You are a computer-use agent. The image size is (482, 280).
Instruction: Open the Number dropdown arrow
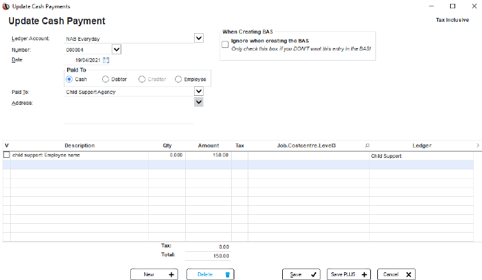click(x=116, y=49)
